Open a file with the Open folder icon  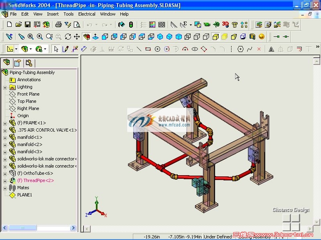coord(18,25)
